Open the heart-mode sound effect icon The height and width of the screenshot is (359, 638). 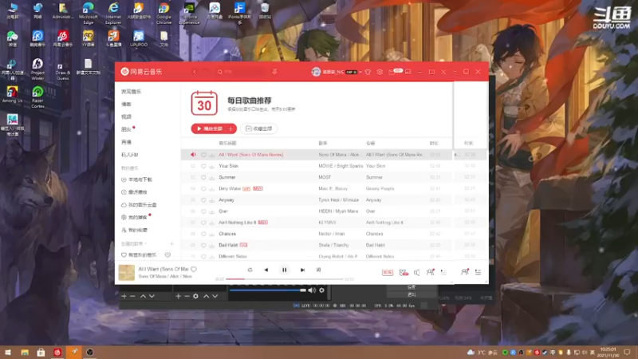[404, 272]
